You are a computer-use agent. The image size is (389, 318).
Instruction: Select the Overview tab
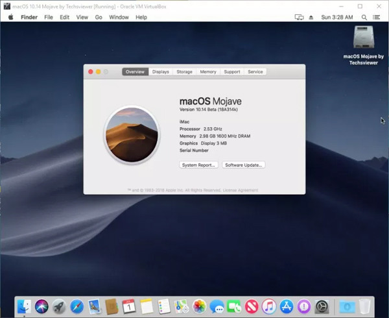click(136, 72)
